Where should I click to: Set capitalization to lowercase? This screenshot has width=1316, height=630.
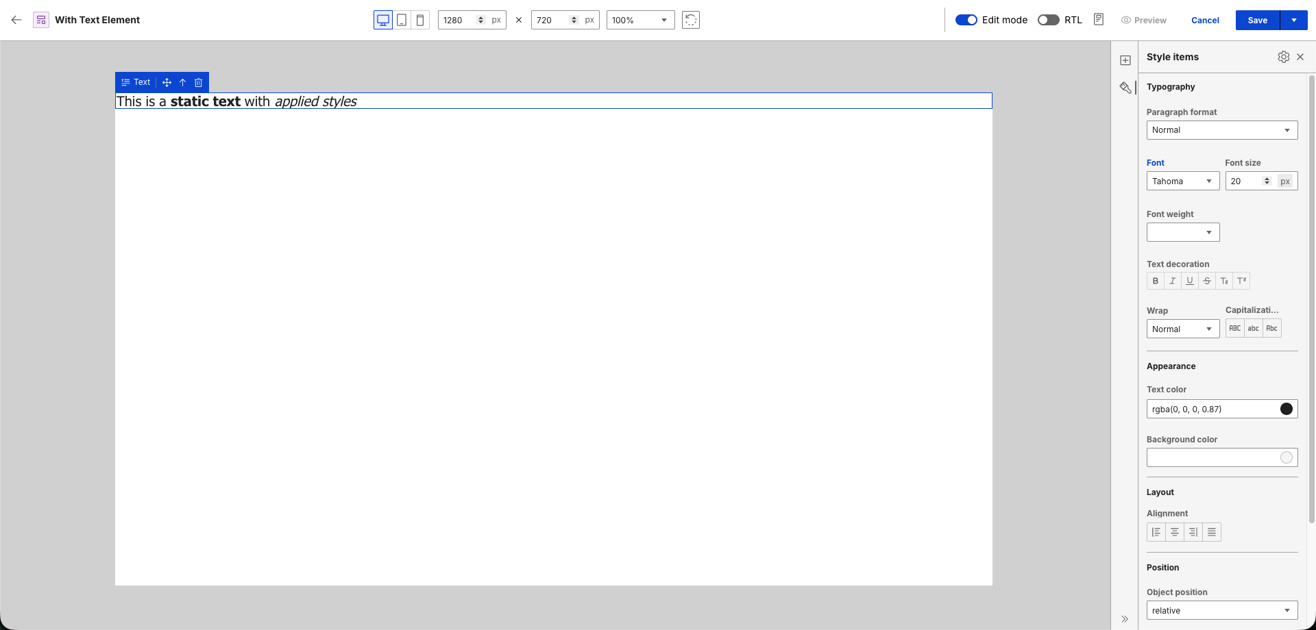(1254, 329)
